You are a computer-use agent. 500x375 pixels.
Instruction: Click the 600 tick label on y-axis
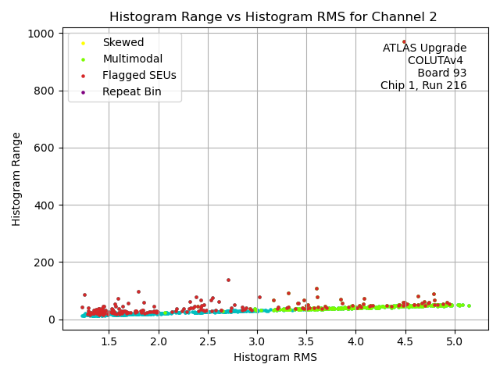[x=45, y=148]
